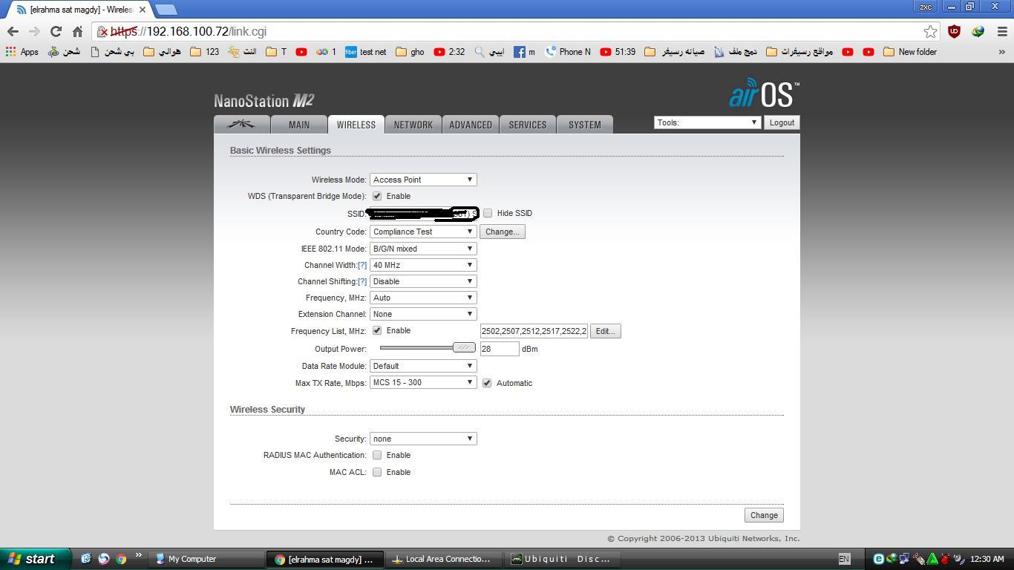Open the Frequency MHz dropdown
This screenshot has height=570, width=1014.
423,298
